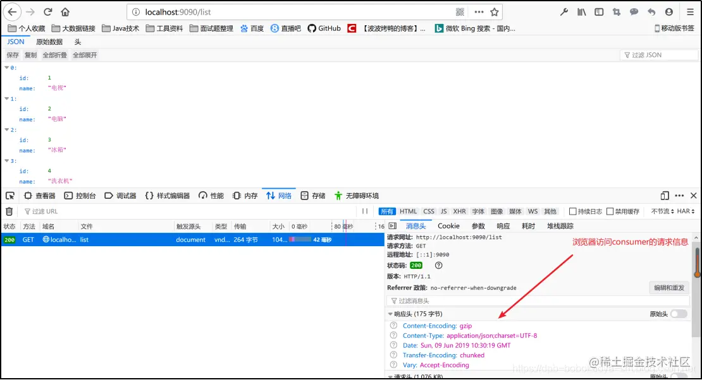Viewport: 702px width, 380px height.
Task: Open 直播吧 bookmark
Action: point(286,28)
